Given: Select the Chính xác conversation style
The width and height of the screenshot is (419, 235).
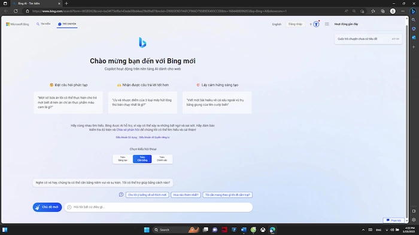Looking at the screenshot, I should (162, 159).
